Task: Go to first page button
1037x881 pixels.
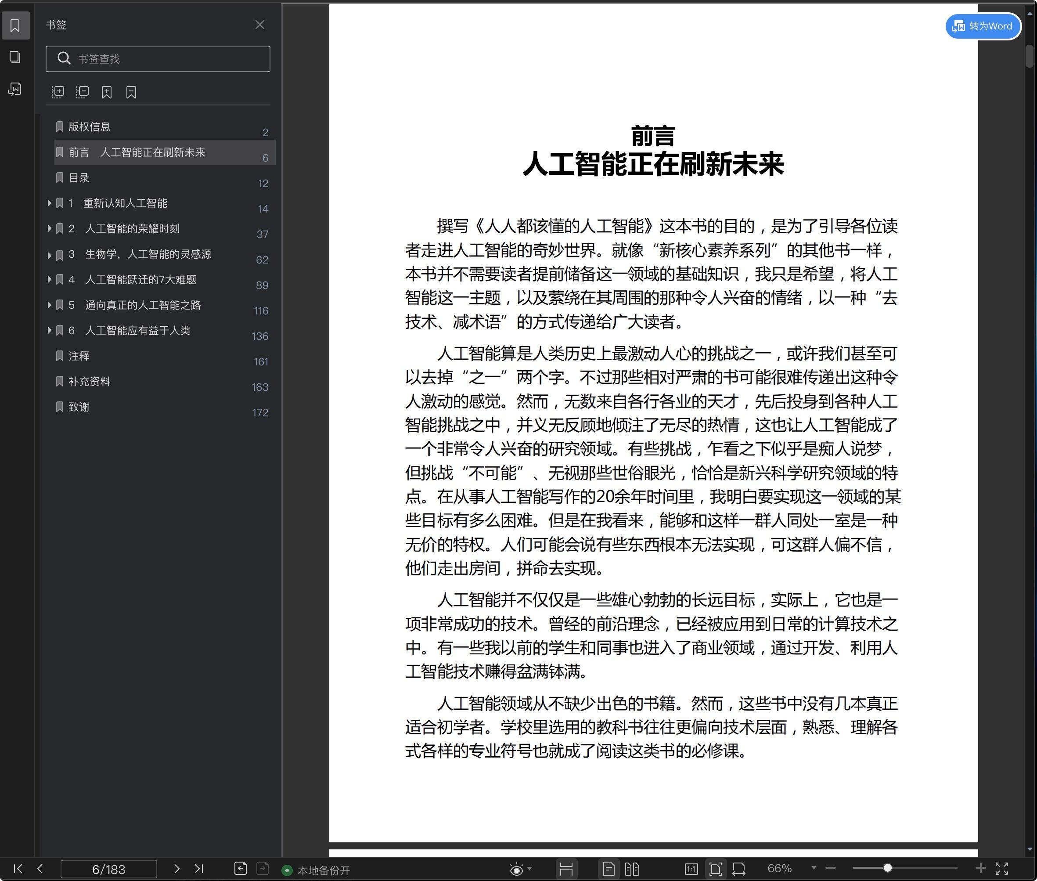Action: tap(18, 869)
